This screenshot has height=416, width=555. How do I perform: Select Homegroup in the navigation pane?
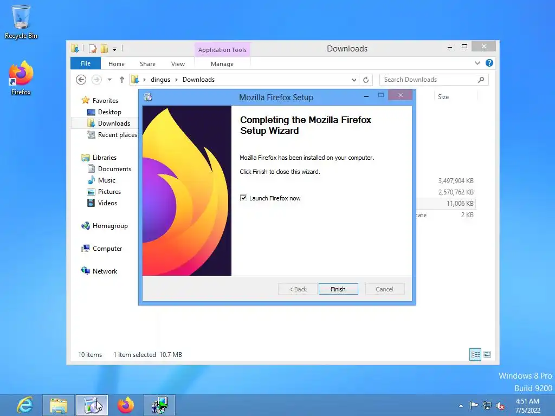110,226
